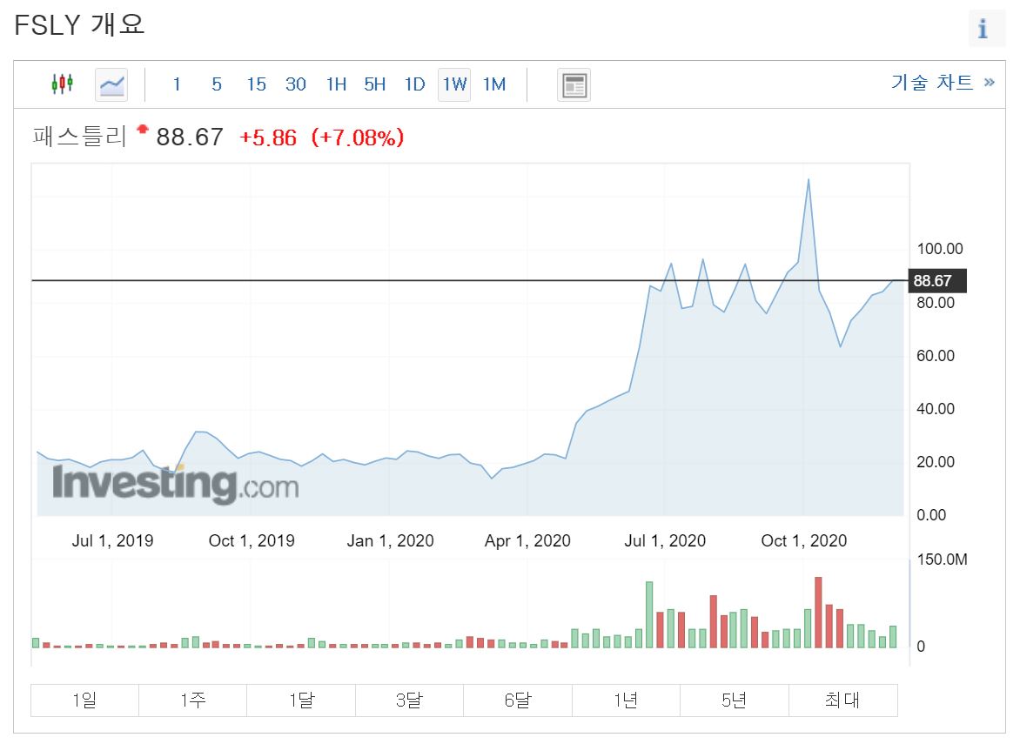
Task: Click the tallest red volume bar
Action: coord(818,613)
